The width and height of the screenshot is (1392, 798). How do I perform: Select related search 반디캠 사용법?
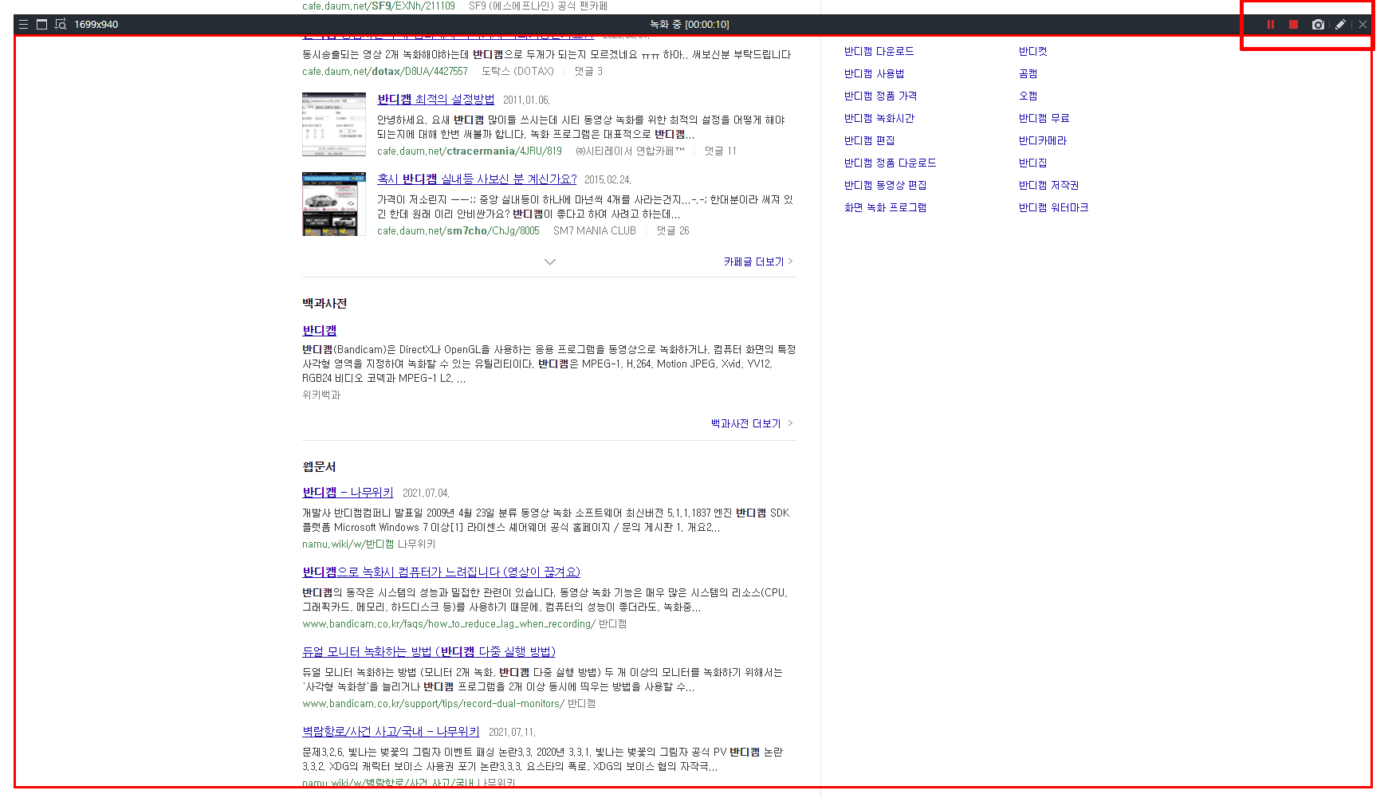tap(874, 74)
